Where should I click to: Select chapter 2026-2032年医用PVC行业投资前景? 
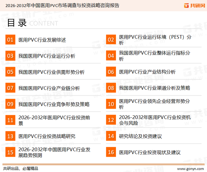(54, 120)
